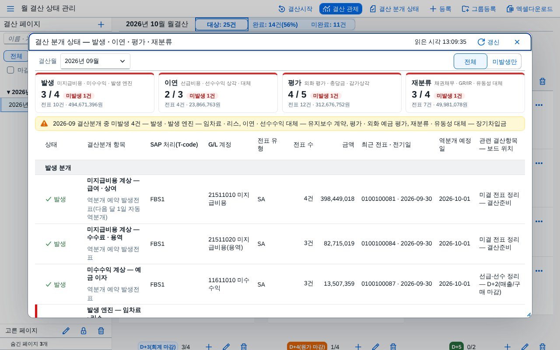Click the pencil icon for D+3(회계 마감)
The height and width of the screenshot is (350, 560).
(x=226, y=347)
